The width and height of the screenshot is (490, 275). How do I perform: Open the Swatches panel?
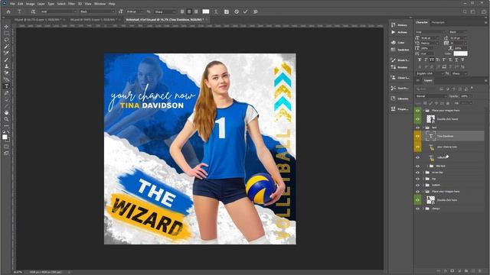pos(400,50)
